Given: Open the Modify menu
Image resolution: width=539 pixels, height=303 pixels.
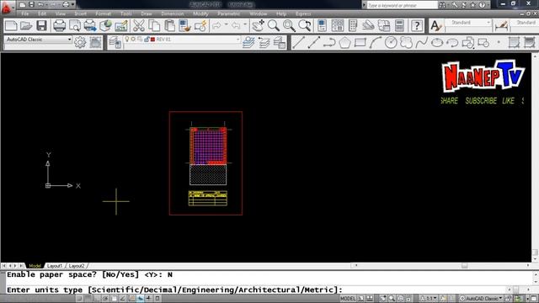Looking at the screenshot, I should tap(200, 13).
